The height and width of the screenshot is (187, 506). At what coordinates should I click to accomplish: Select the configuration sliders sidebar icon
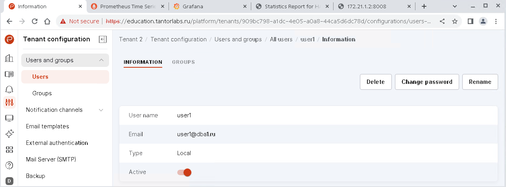9,103
